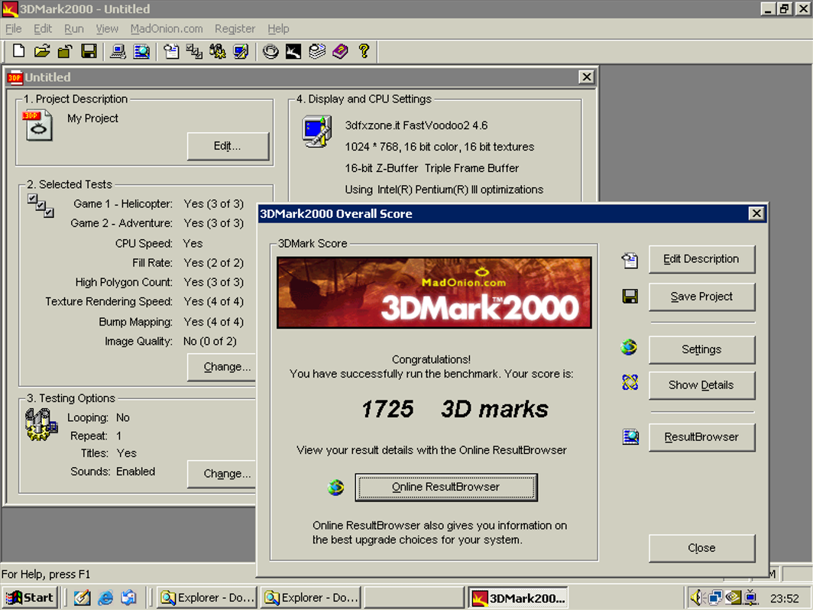The height and width of the screenshot is (610, 813).
Task: Click the floppy icon beside Save Project
Action: point(630,297)
